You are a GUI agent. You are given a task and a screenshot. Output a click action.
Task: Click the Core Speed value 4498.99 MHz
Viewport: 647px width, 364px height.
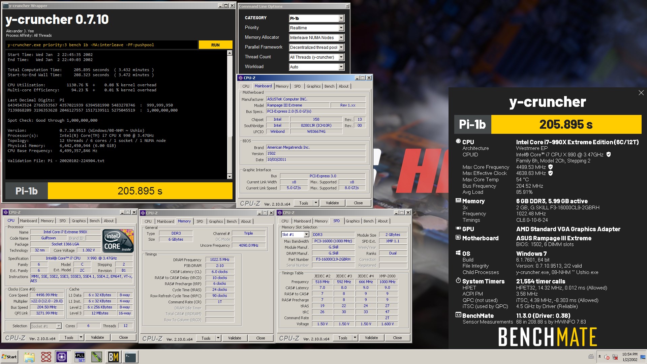click(47, 295)
